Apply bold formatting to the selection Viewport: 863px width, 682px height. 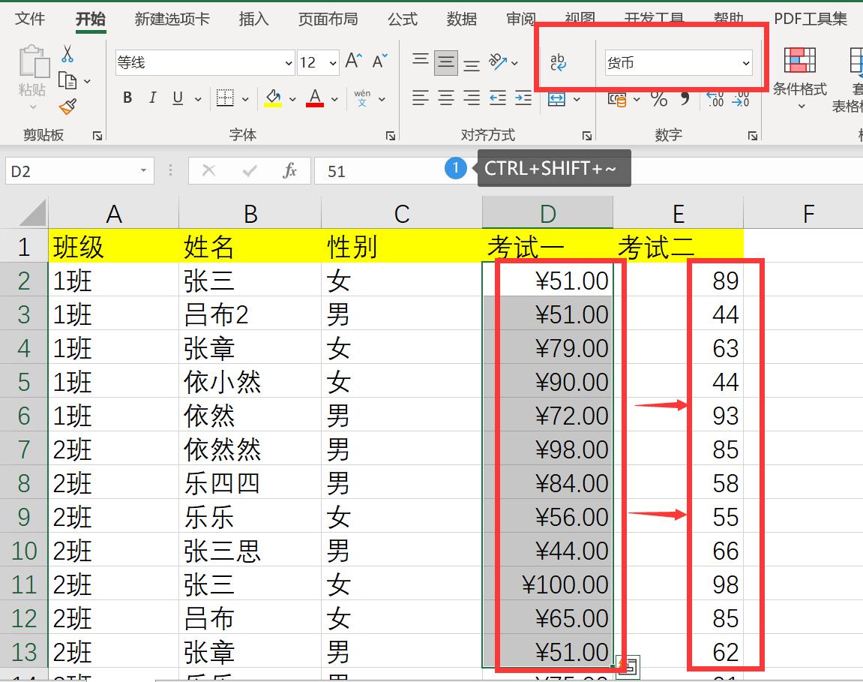126,98
